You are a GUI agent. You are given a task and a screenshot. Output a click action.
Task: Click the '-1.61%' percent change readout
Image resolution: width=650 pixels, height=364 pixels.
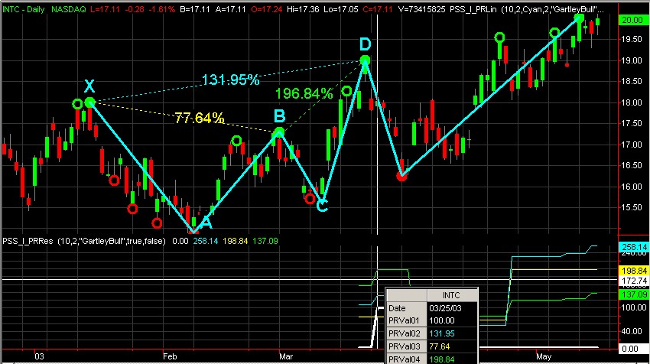click(161, 9)
